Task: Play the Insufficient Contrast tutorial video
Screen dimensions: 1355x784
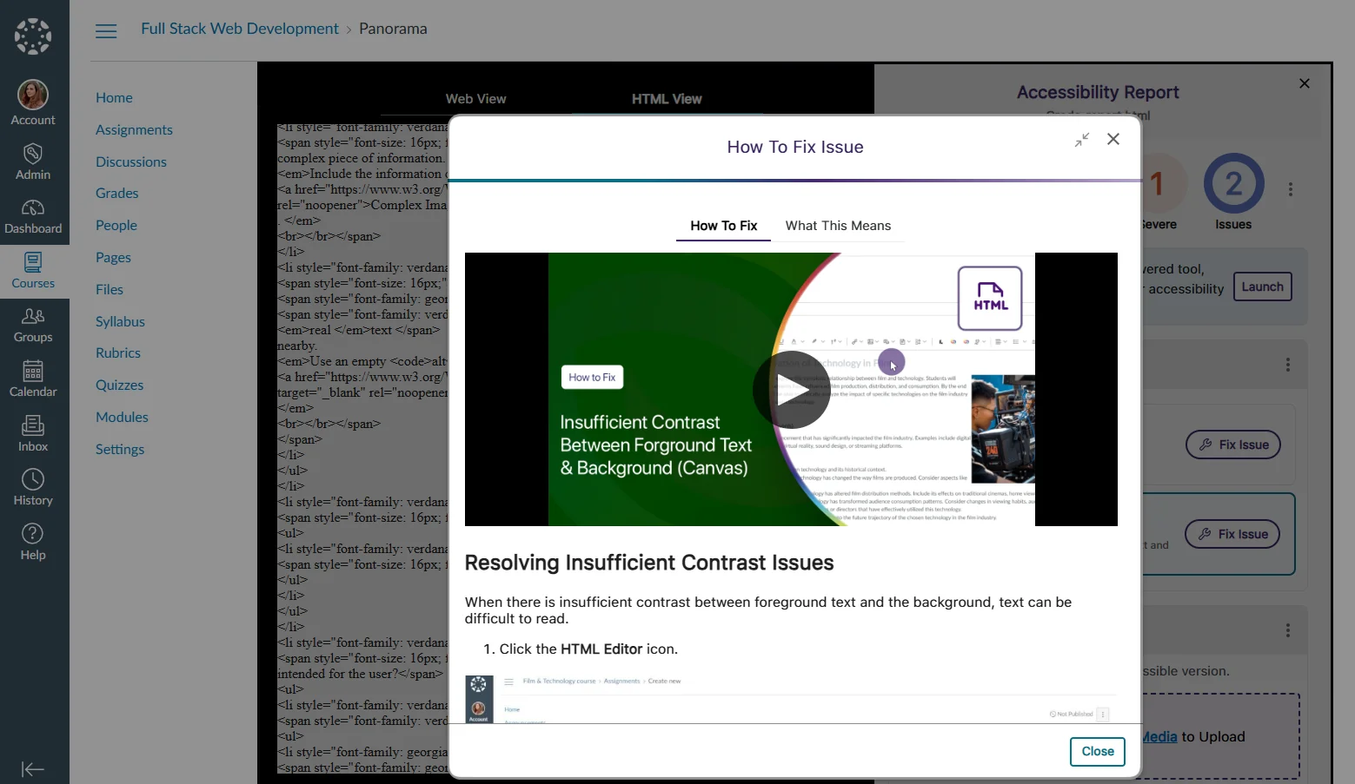Action: 791,390
